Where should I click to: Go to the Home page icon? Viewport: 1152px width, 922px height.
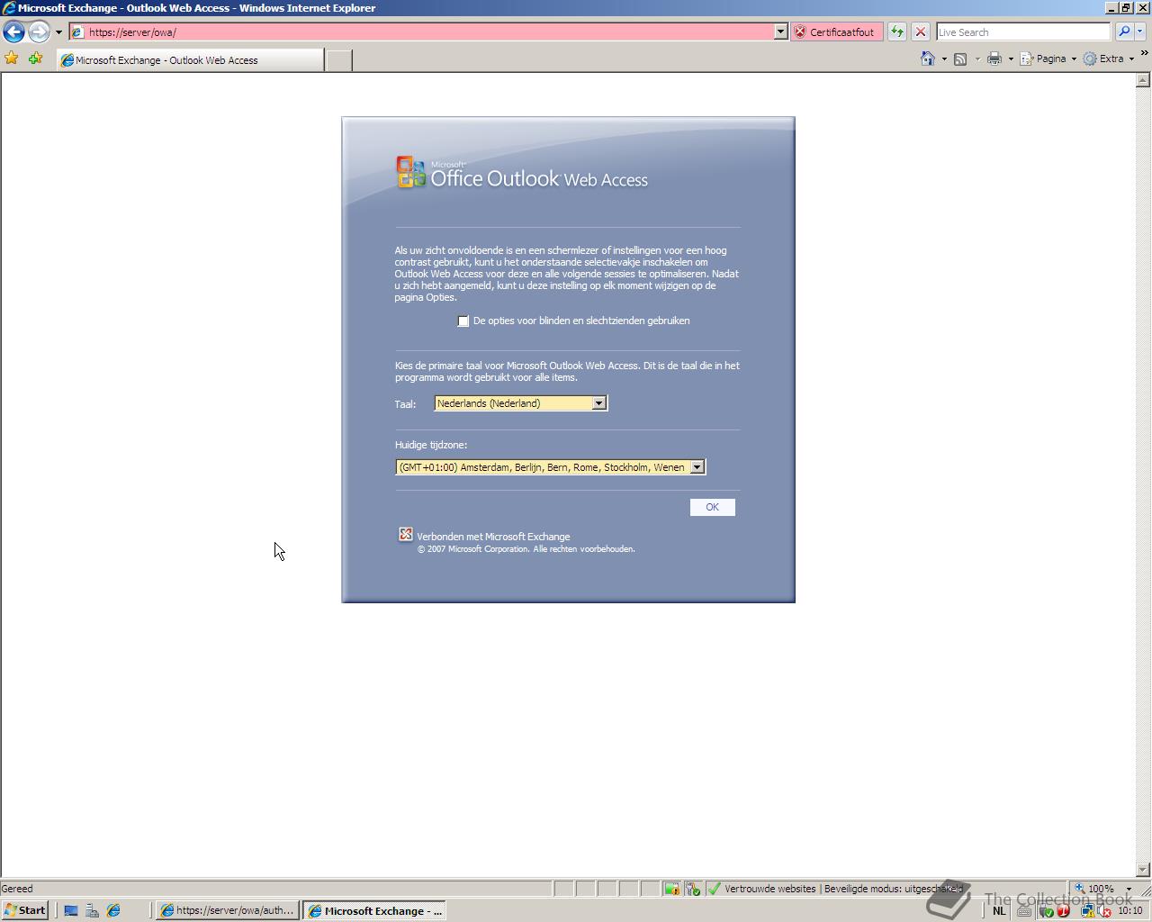928,59
